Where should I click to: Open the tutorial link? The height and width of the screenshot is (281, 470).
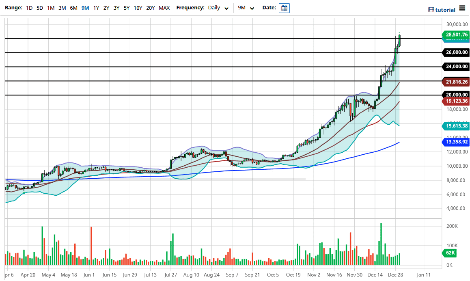445,10
